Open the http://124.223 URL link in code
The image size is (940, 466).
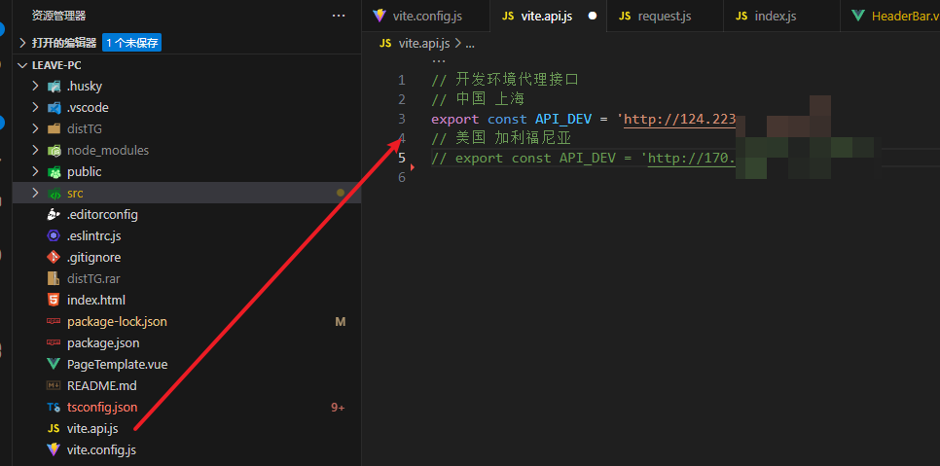[679, 119]
